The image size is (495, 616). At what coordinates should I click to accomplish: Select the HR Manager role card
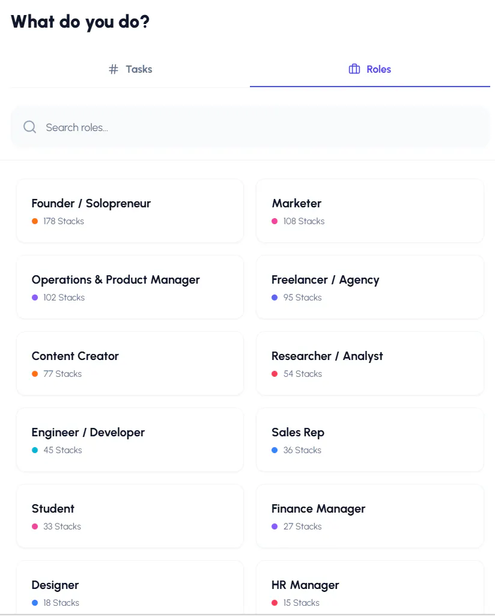(370, 588)
